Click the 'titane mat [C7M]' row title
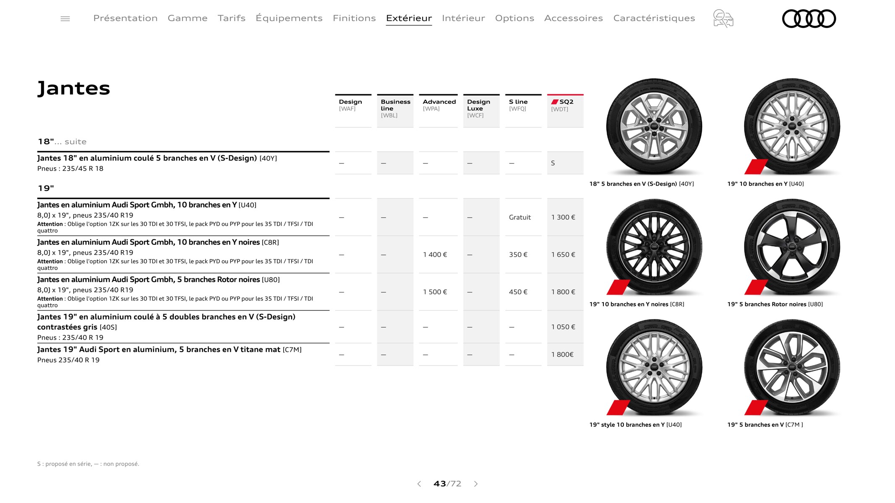Screen dimensions: 895x503 pos(169,350)
